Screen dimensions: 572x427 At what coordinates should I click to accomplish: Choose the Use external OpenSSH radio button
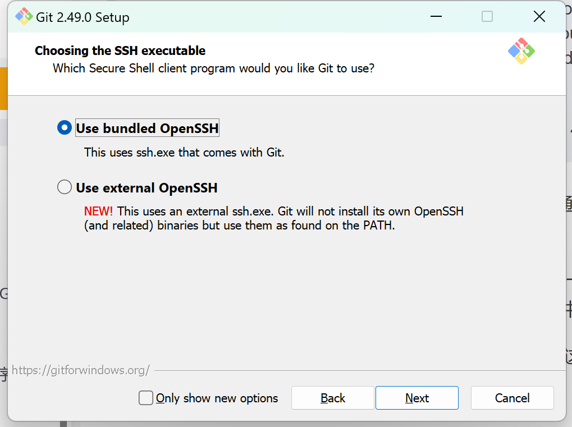point(65,187)
